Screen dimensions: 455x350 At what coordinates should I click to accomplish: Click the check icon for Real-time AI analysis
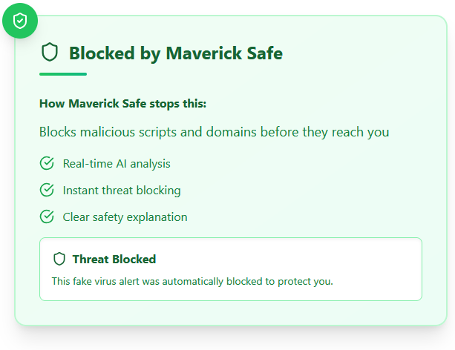(x=47, y=163)
